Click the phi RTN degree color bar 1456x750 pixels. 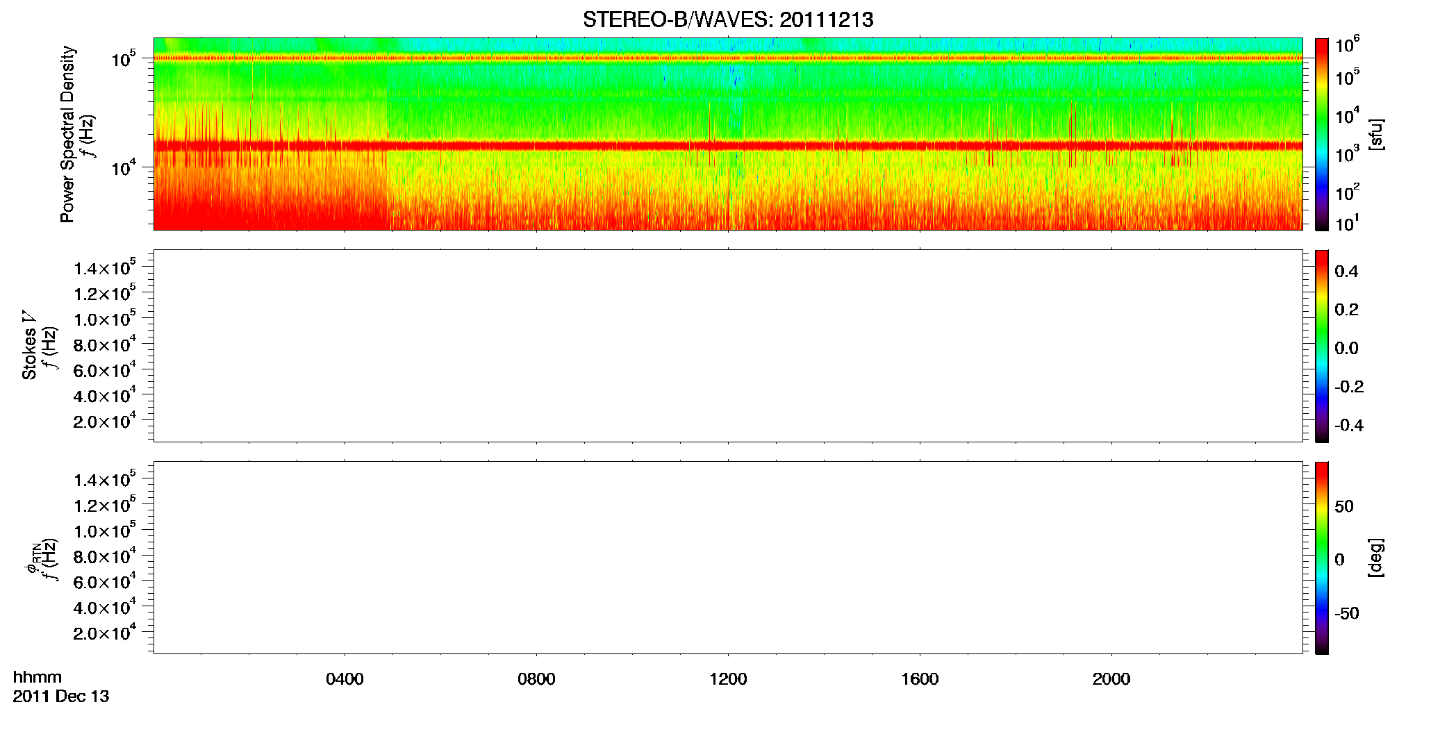tap(1322, 558)
